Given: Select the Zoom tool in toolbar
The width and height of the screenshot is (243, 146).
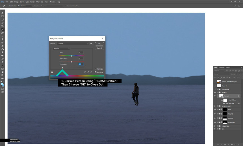Looking at the screenshot, I should 3,75.
